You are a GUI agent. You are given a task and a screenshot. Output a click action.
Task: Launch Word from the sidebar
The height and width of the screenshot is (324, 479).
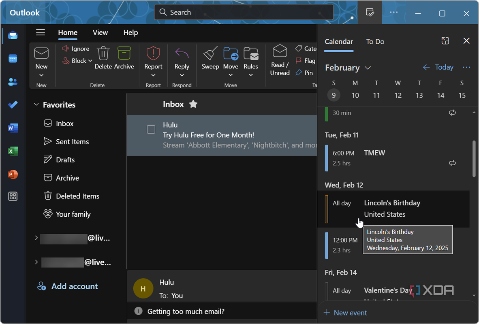13,128
